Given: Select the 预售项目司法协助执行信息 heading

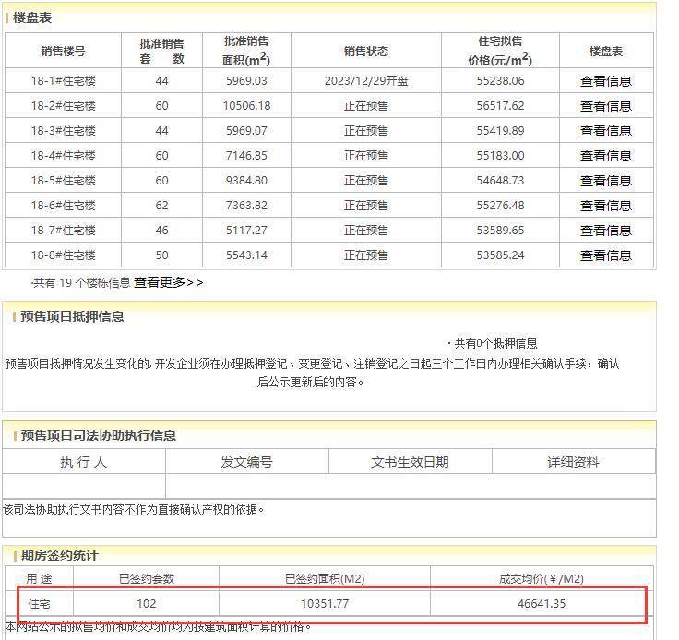Looking at the screenshot, I should tap(98, 435).
